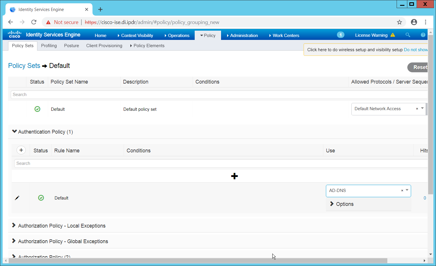Click the notification badge showing 1
436x266 pixels.
pos(340,35)
